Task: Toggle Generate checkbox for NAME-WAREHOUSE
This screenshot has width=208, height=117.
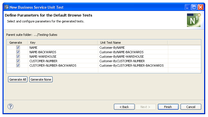Action: [x=18, y=56]
